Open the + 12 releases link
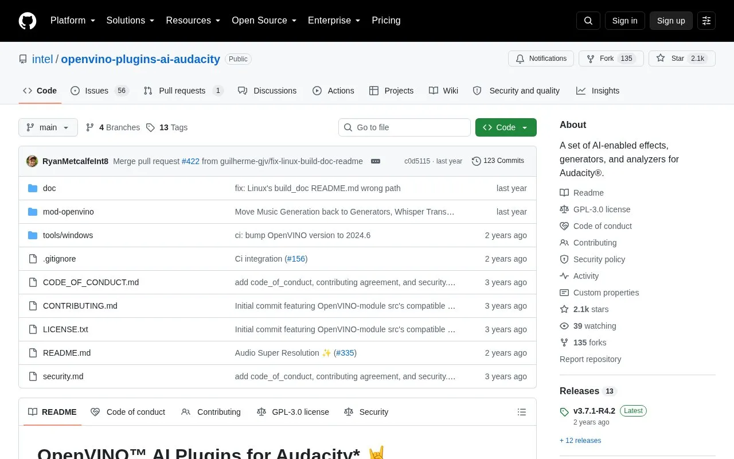 click(580, 441)
